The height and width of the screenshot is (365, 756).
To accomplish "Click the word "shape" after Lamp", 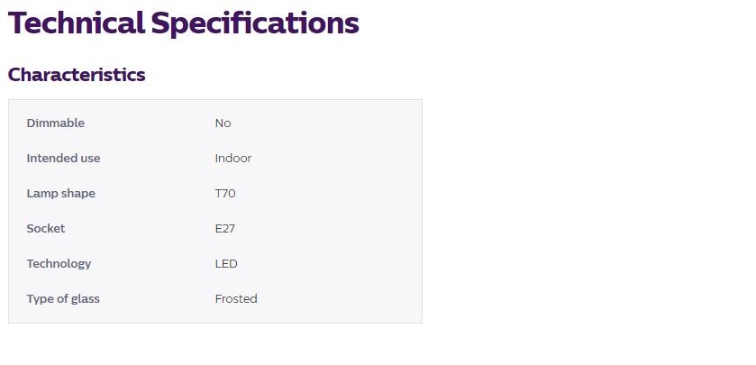I will click(77, 194).
